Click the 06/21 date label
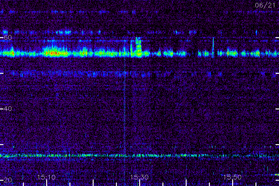This screenshot has width=279, height=186. (265, 5)
